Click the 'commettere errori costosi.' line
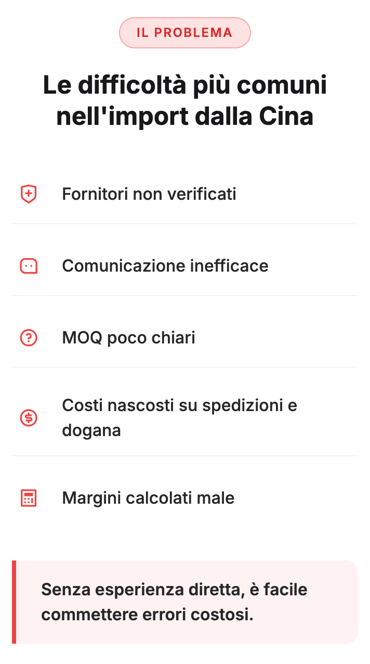 [147, 615]
